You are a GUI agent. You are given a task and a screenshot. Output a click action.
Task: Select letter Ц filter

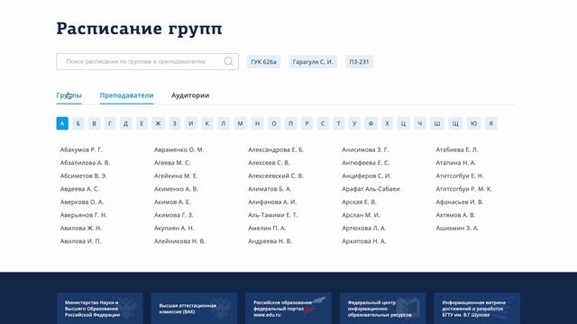tap(403, 123)
